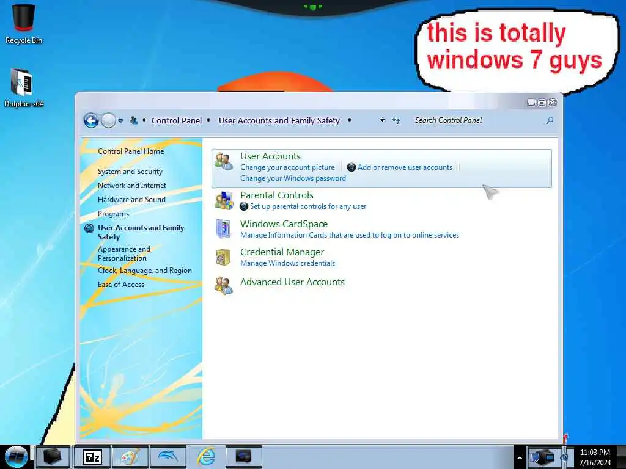626x469 pixels.
Task: Minimize the Control Panel window
Action: point(531,103)
